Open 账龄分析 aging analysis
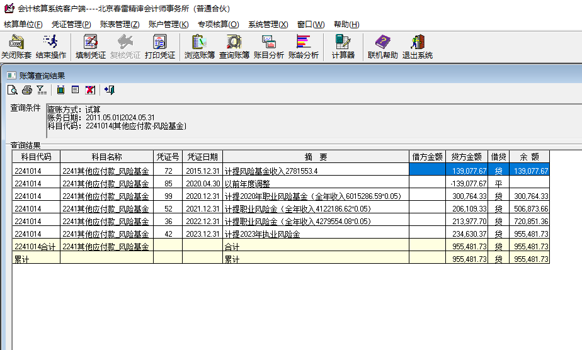The image size is (582, 350). coord(304,47)
